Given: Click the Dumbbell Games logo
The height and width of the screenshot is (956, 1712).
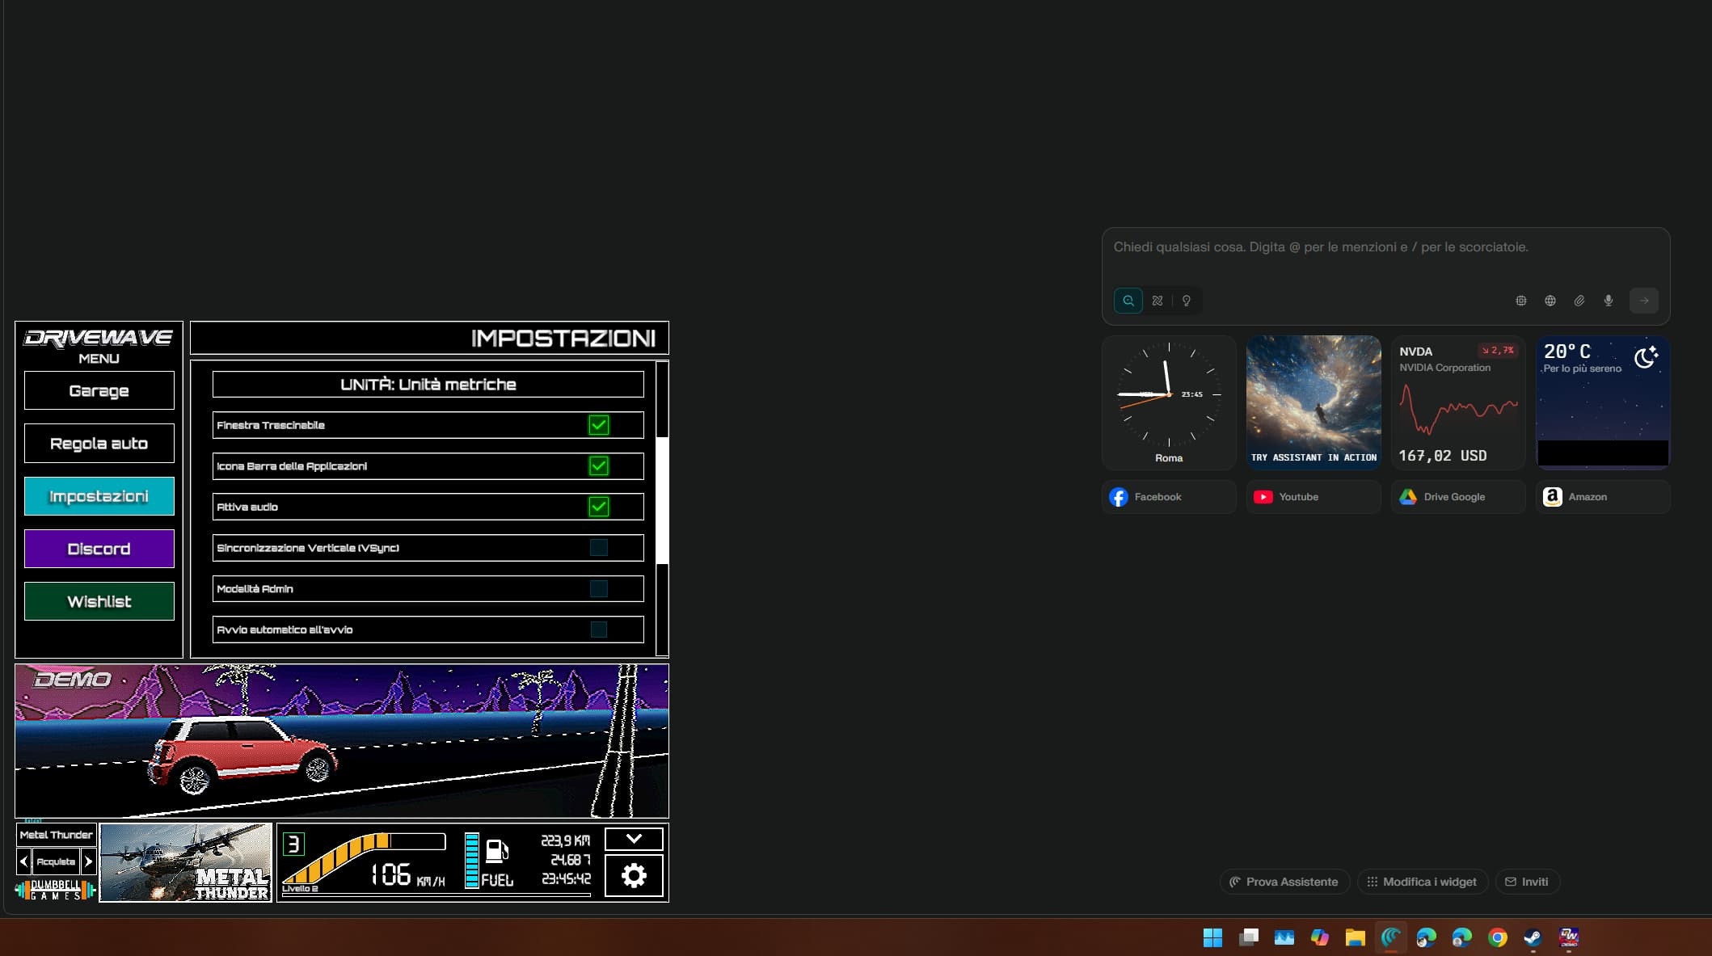Looking at the screenshot, I should click(55, 890).
